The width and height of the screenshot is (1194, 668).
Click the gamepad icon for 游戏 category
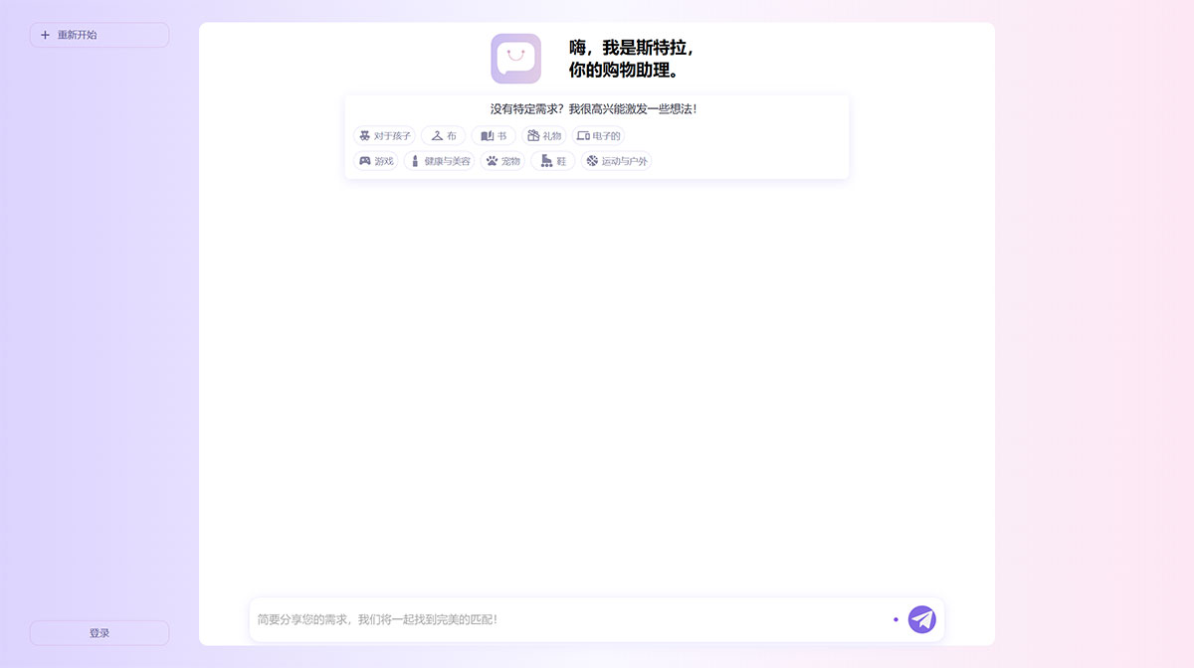365,160
